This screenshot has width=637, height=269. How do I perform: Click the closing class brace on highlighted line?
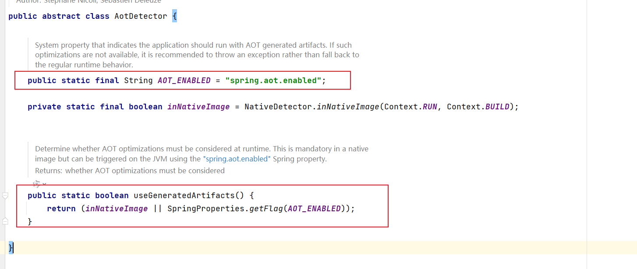11,248
